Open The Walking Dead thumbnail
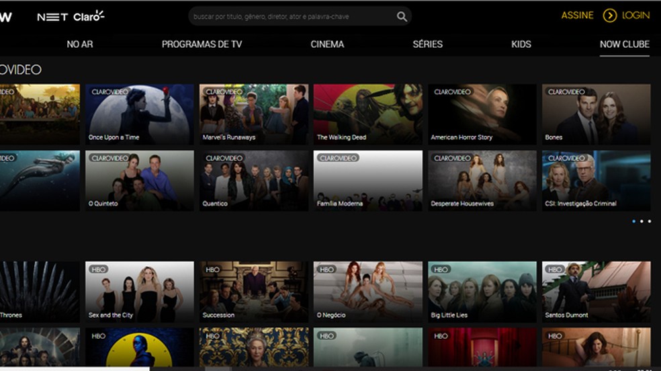 pos(367,114)
